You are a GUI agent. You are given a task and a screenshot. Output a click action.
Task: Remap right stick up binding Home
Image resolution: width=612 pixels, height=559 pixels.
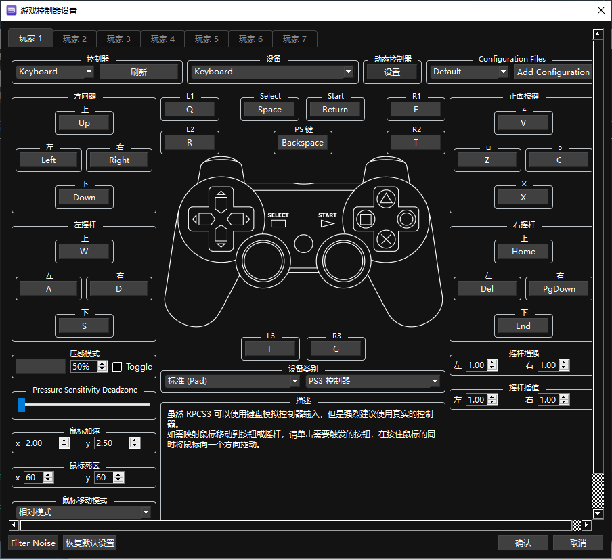pyautogui.click(x=523, y=252)
